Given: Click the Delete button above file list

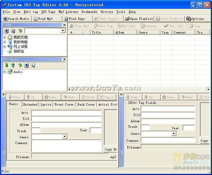Looking at the screenshot, I should pyautogui.click(x=148, y=26).
